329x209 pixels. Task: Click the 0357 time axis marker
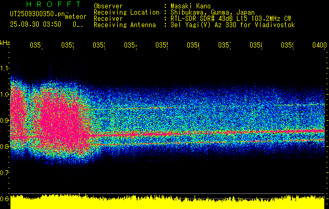click(x=224, y=45)
